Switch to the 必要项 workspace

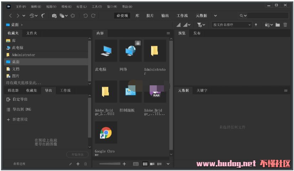click(122, 16)
